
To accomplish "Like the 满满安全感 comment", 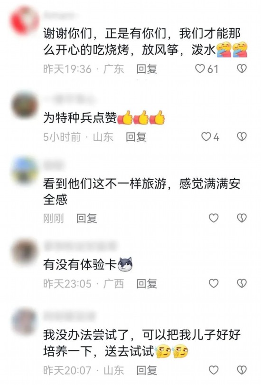I will pyautogui.click(x=214, y=218).
